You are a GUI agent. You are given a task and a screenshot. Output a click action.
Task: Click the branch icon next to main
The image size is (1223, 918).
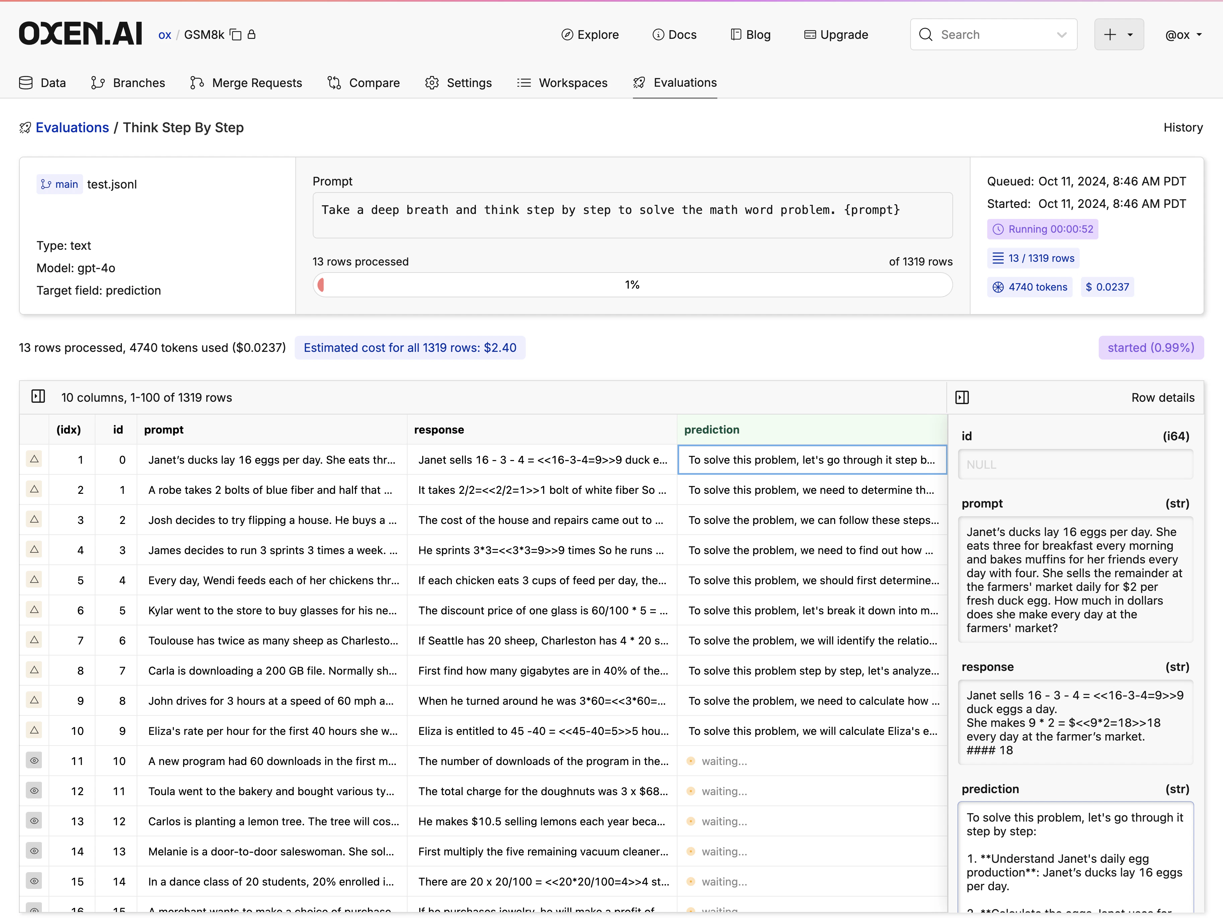point(47,184)
